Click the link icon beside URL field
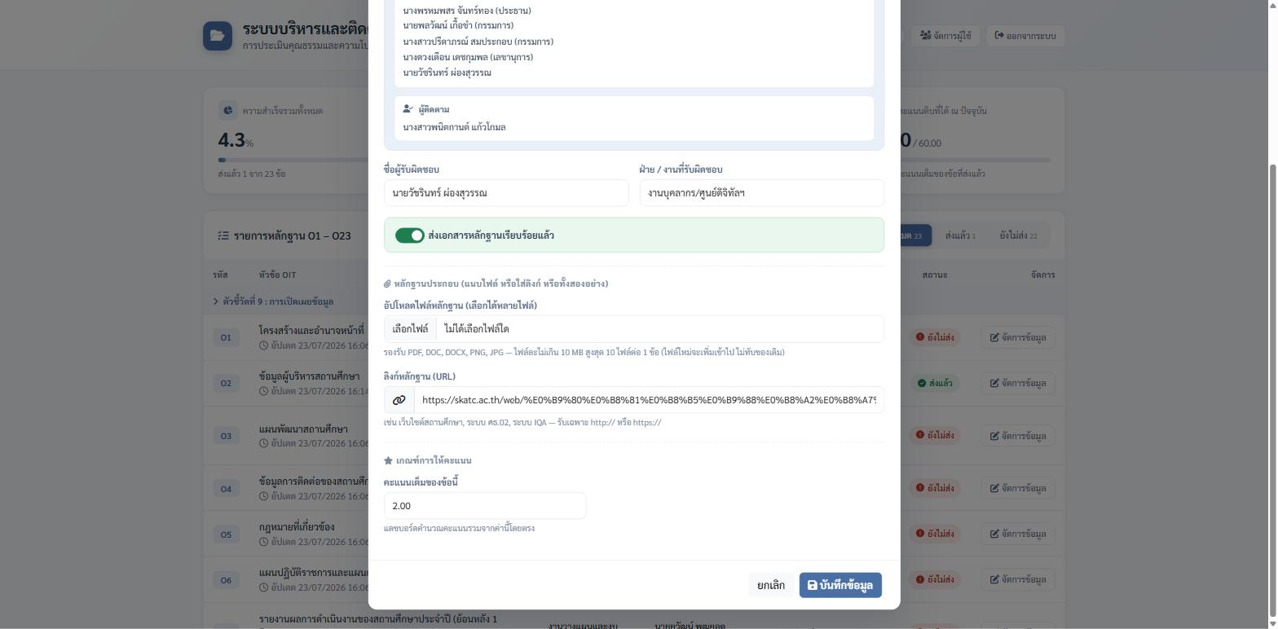This screenshot has height=629, width=1278. 399,400
